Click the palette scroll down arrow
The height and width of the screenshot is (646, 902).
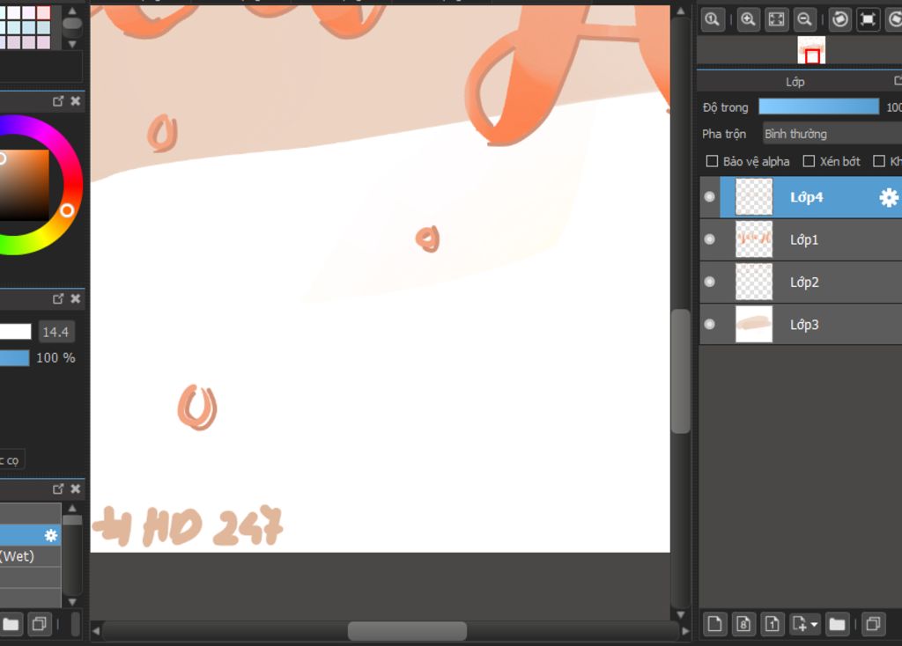pyautogui.click(x=72, y=44)
